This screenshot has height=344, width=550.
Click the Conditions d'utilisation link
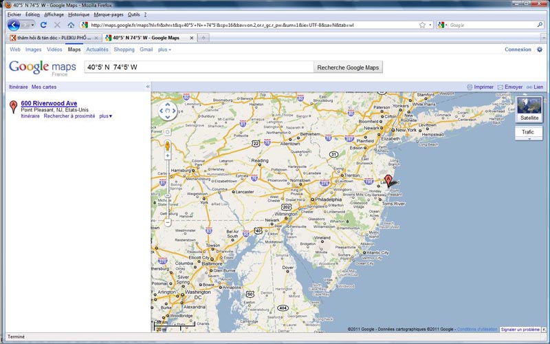pos(477,330)
